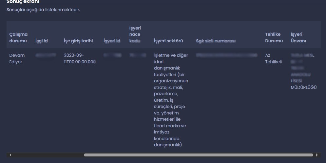326x163 pixels.
Task: Select the Sgk sicil numarası header
Action: (216, 41)
